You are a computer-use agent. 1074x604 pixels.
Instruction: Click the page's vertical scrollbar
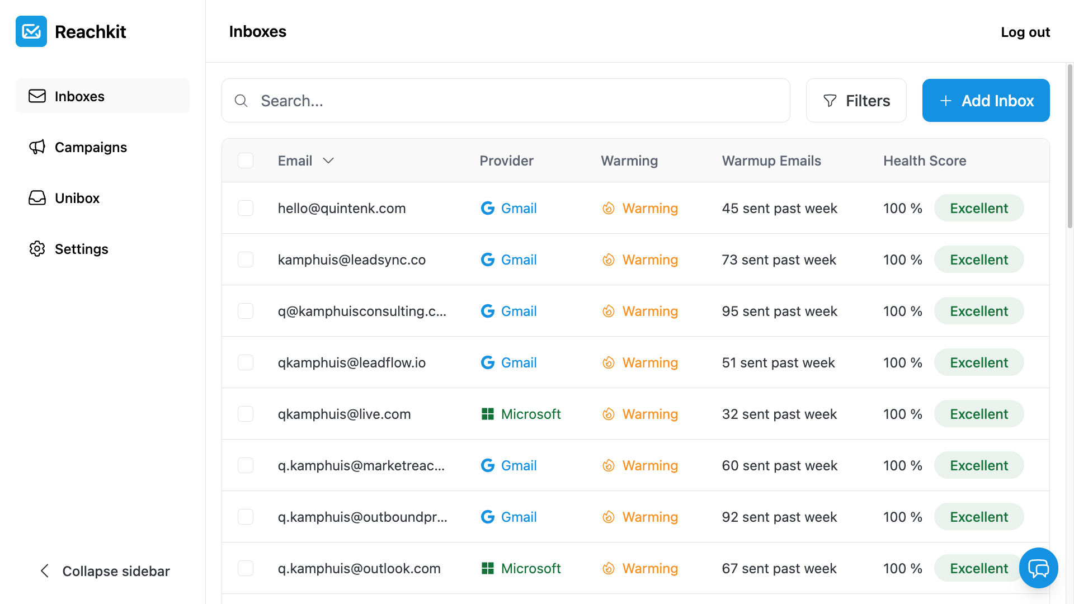tap(1070, 145)
